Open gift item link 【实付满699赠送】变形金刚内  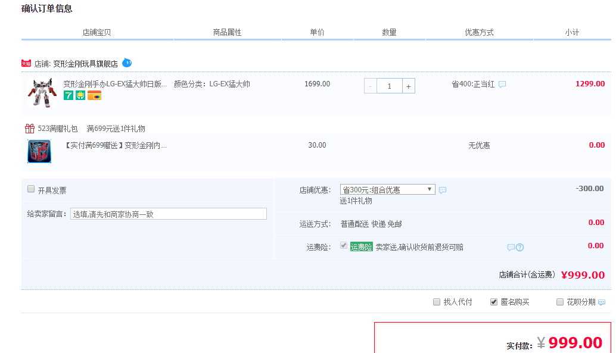coord(115,145)
